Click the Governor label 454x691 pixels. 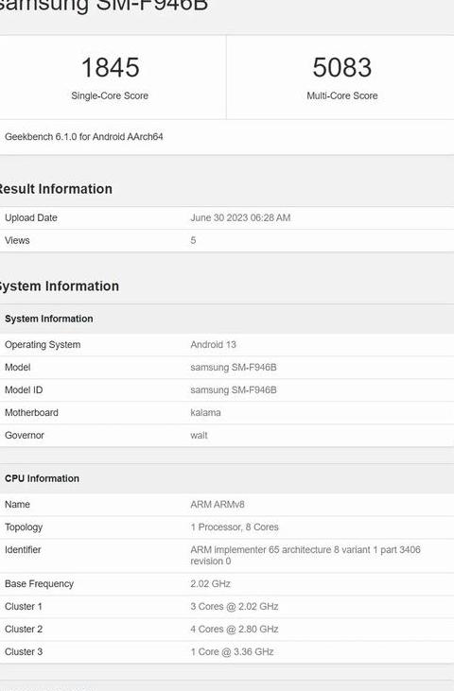click(x=25, y=436)
